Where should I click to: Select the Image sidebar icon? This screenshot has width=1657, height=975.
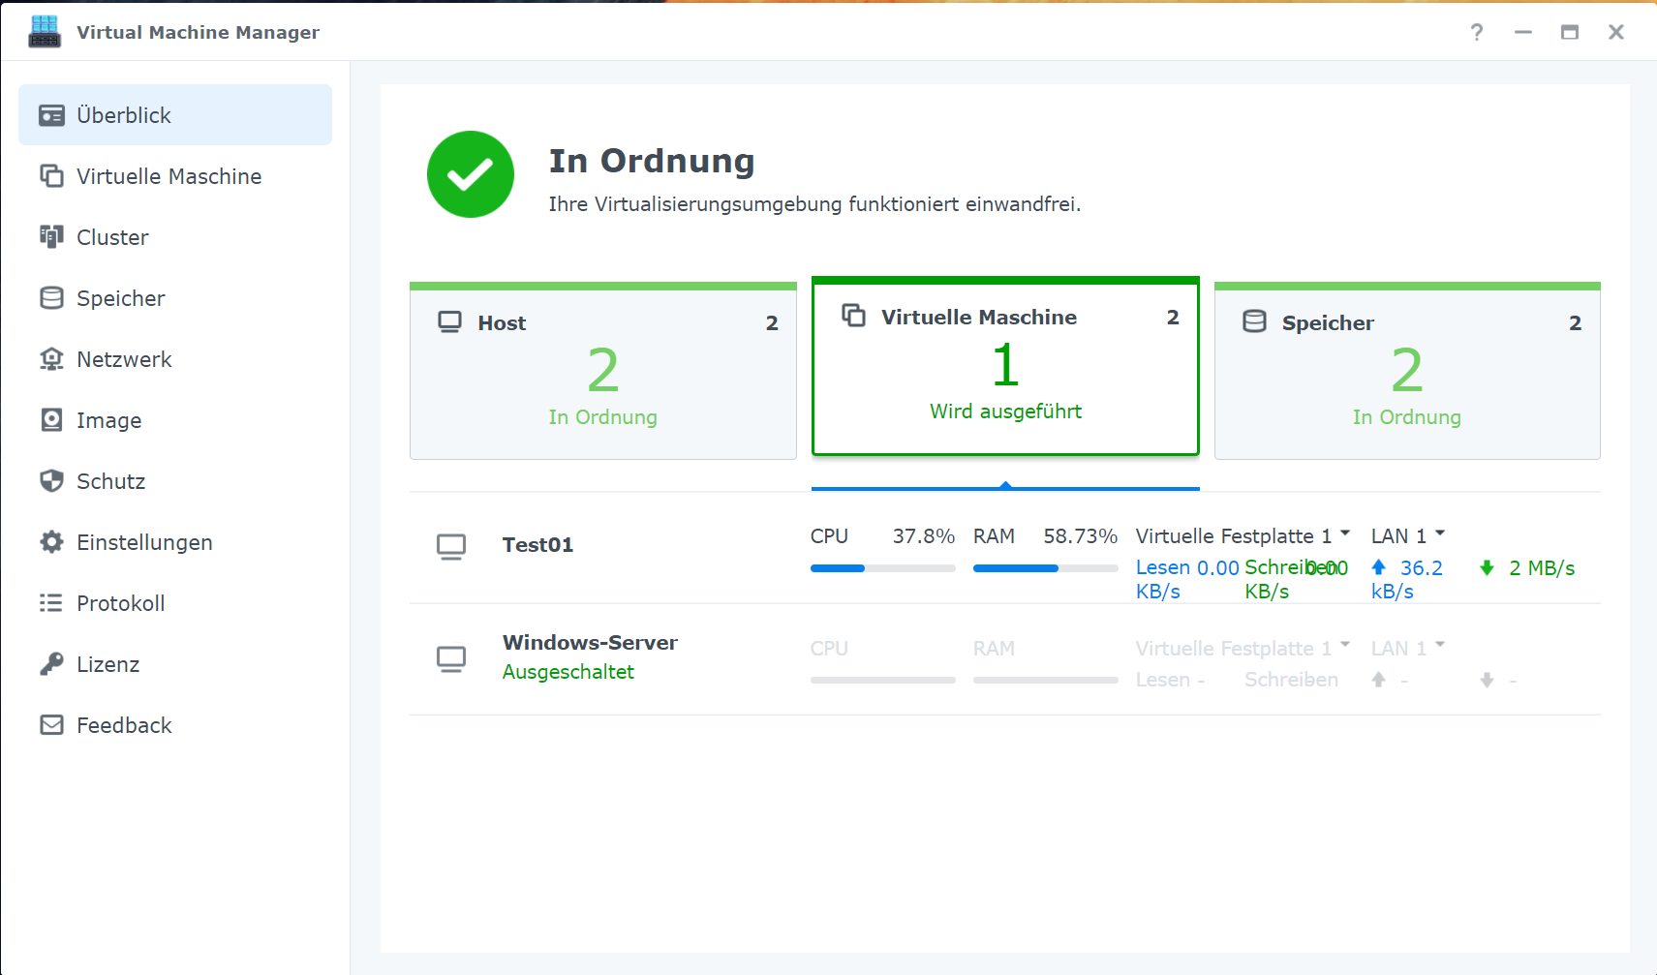coord(52,420)
